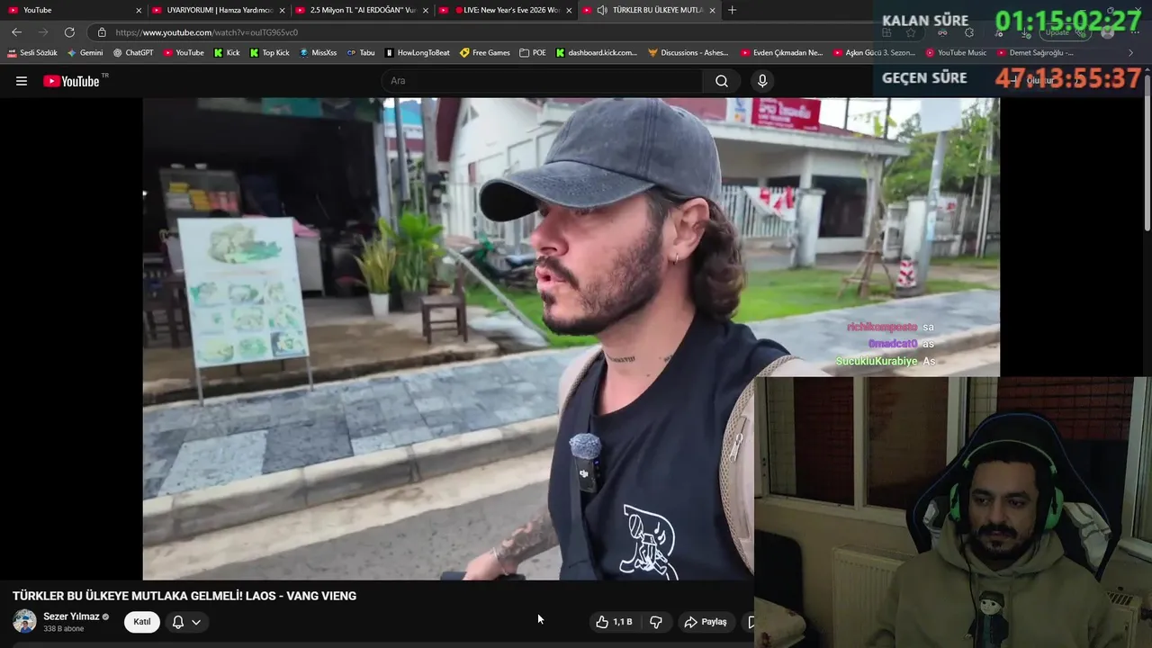Dislike the video with thumbs-down icon
This screenshot has height=648, width=1152.
[656, 622]
